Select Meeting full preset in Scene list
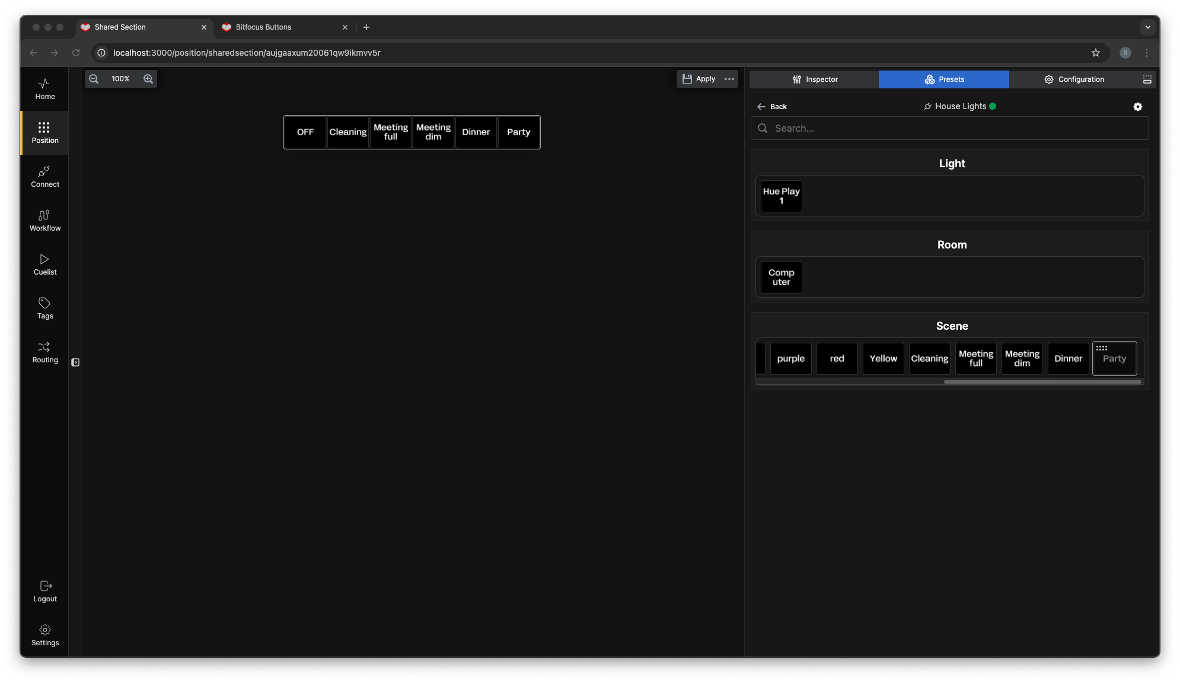The width and height of the screenshot is (1180, 682). tap(976, 359)
